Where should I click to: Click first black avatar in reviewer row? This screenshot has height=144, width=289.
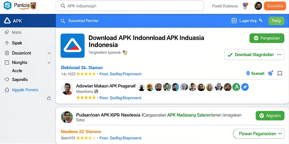(141, 87)
